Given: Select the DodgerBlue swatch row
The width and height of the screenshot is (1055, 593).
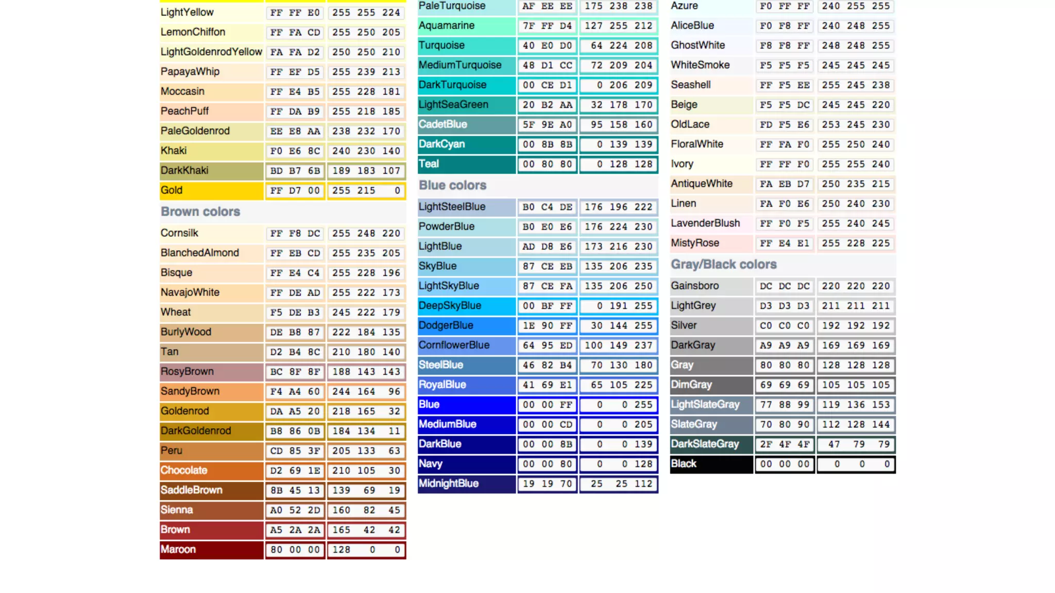Looking at the screenshot, I should [x=466, y=326].
